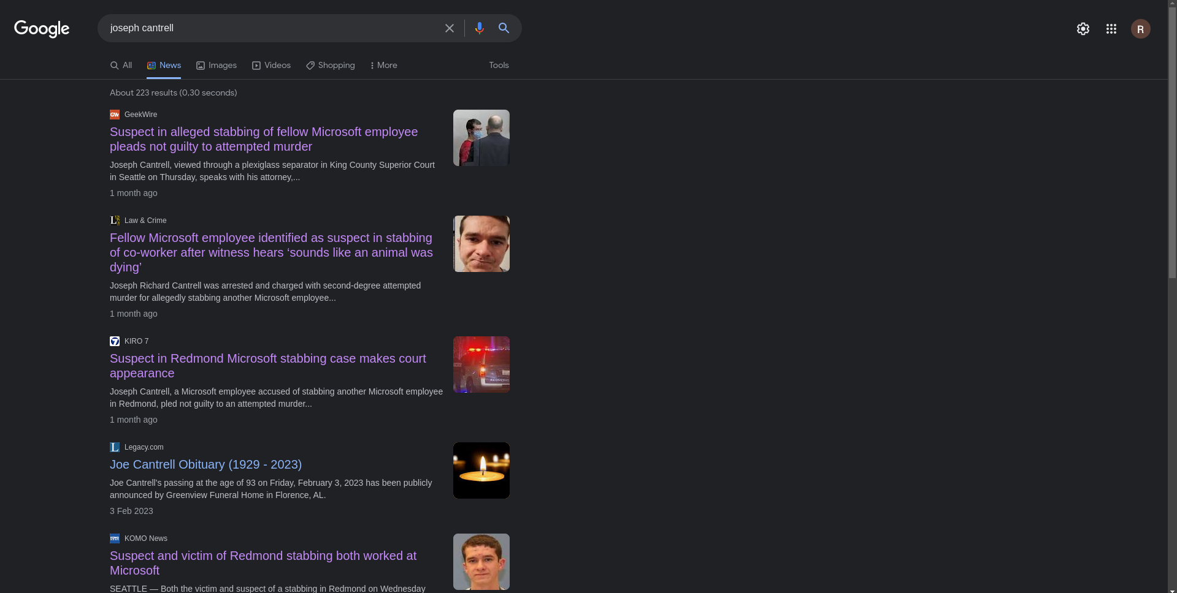
Task: Open KOMO News article on Redmond stabbing
Action: (263, 563)
